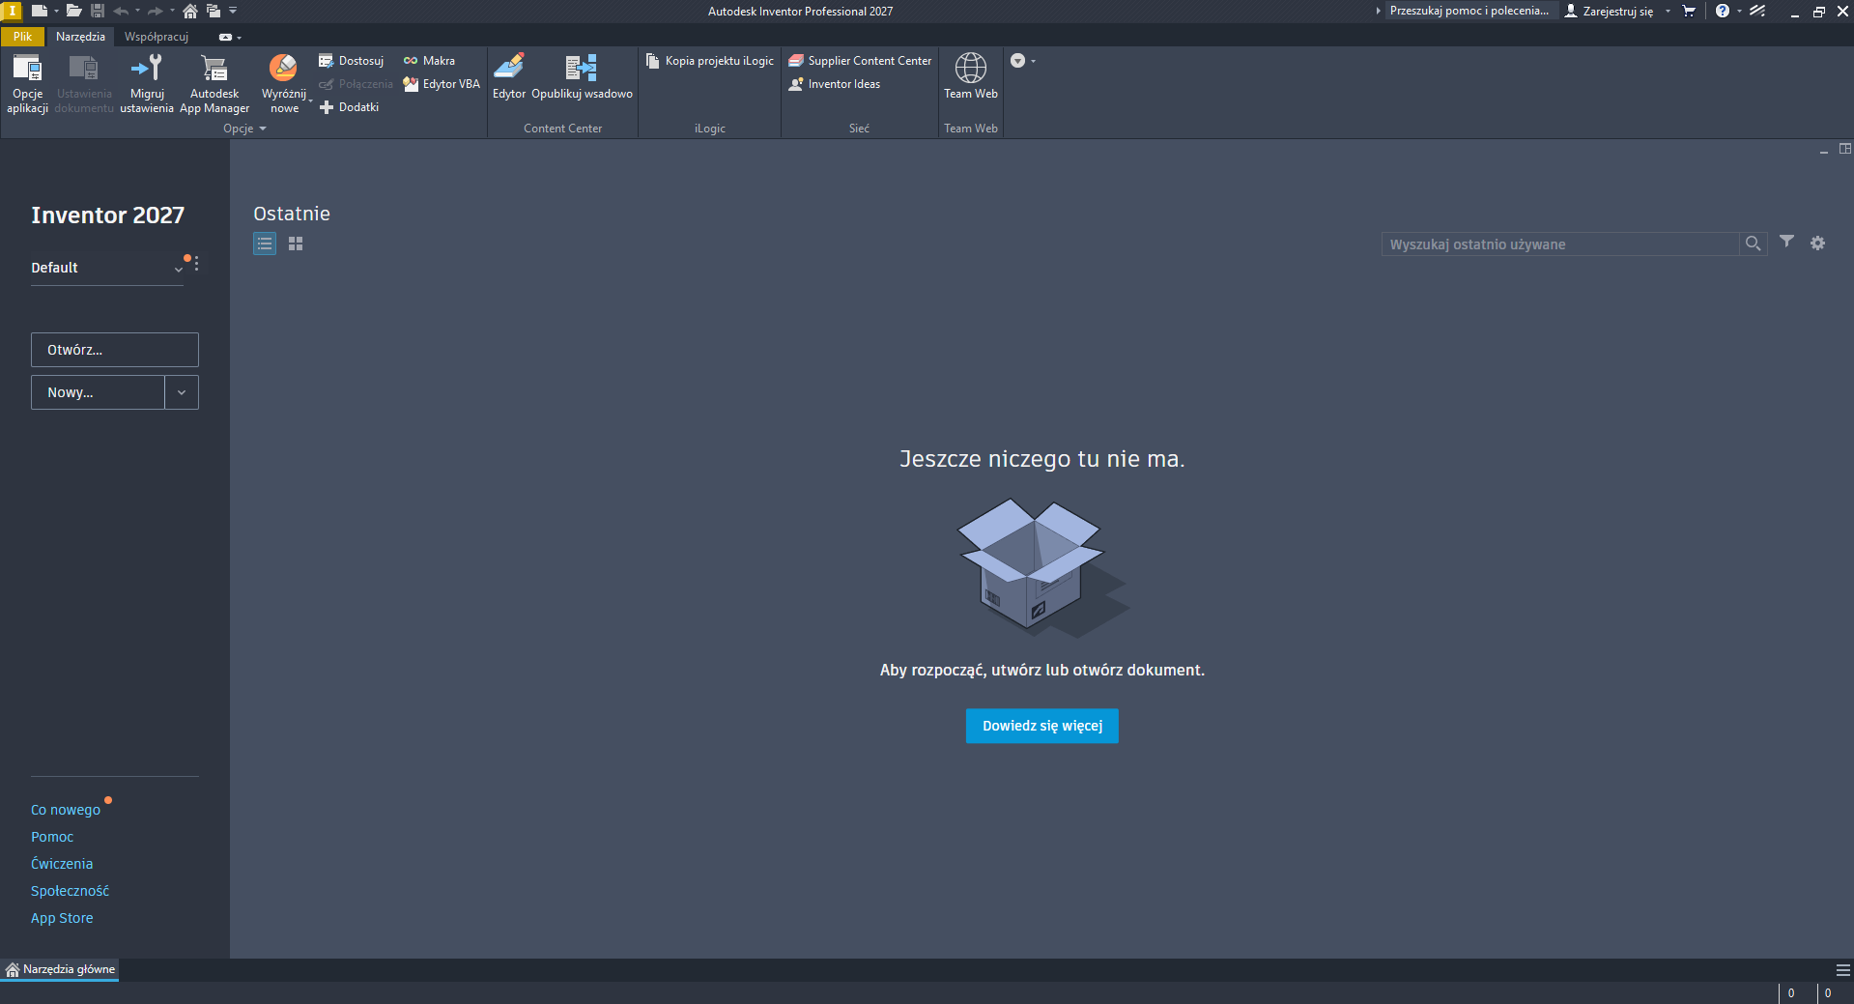Click Zarejestruj się to sign in
This screenshot has width=1854, height=1004.
tap(1610, 11)
